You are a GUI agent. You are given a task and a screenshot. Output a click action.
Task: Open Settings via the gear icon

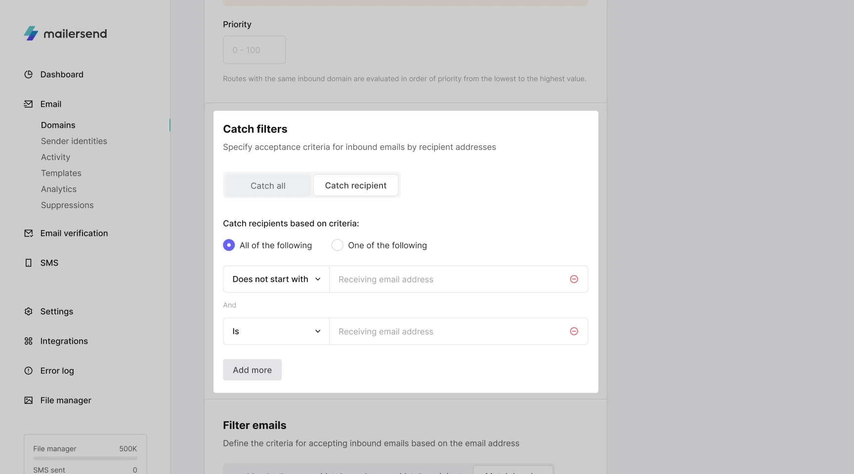pyautogui.click(x=29, y=312)
